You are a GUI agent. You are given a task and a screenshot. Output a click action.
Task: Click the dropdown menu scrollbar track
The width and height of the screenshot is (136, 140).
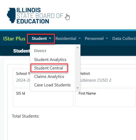click(78, 68)
